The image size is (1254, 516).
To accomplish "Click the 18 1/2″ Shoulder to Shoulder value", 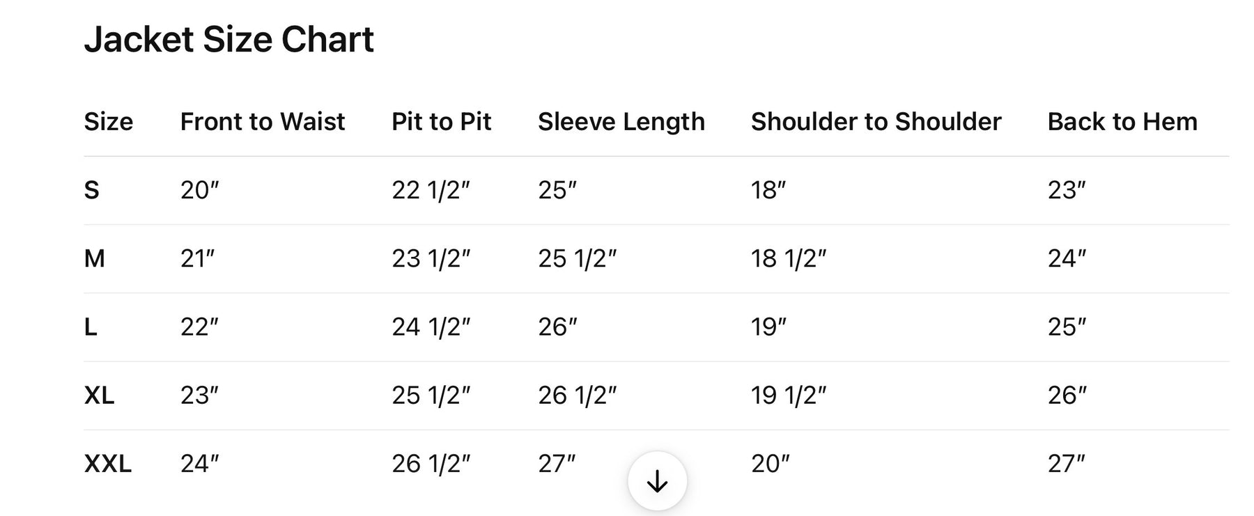I will 788,258.
